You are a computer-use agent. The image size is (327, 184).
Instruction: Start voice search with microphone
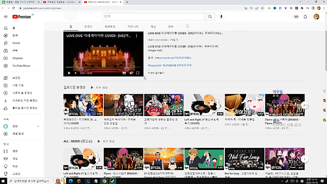(221, 16)
